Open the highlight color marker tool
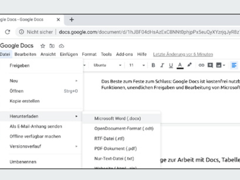240x180 pixels. coord(190,65)
